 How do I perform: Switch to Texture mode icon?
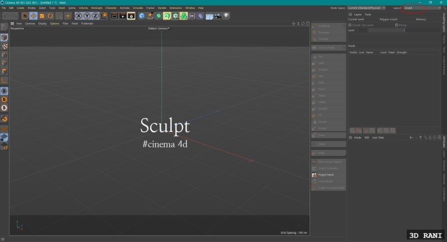4,46
